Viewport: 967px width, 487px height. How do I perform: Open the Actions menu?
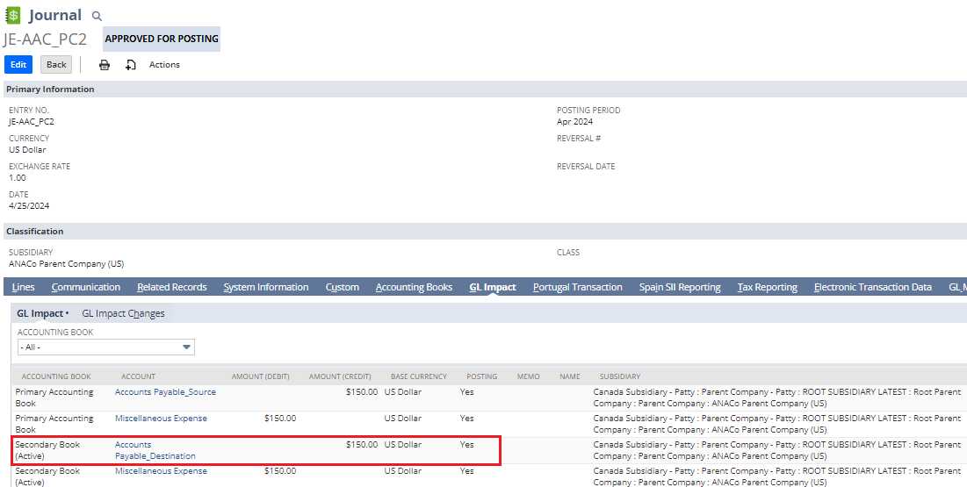point(164,65)
